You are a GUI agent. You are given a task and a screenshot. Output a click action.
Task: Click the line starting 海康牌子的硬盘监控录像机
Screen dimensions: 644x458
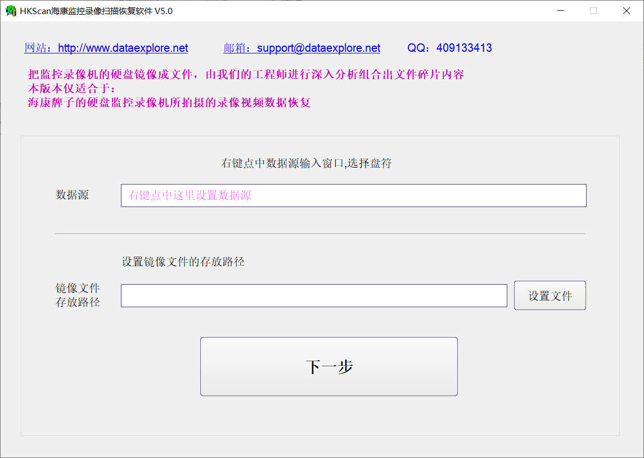click(169, 102)
